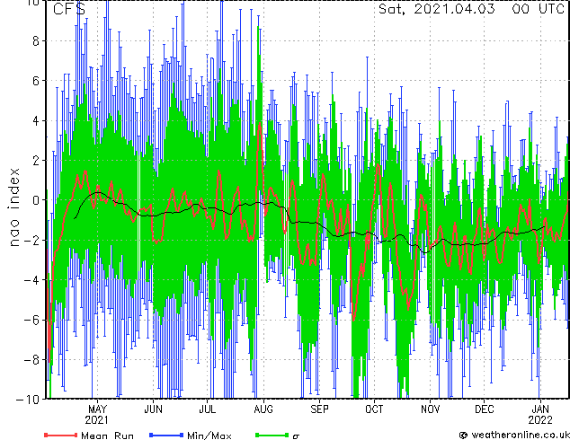Image resolution: width=570 pixels, height=440 pixels.
Task: Click the JUL x-axis label
Action: coord(207,409)
